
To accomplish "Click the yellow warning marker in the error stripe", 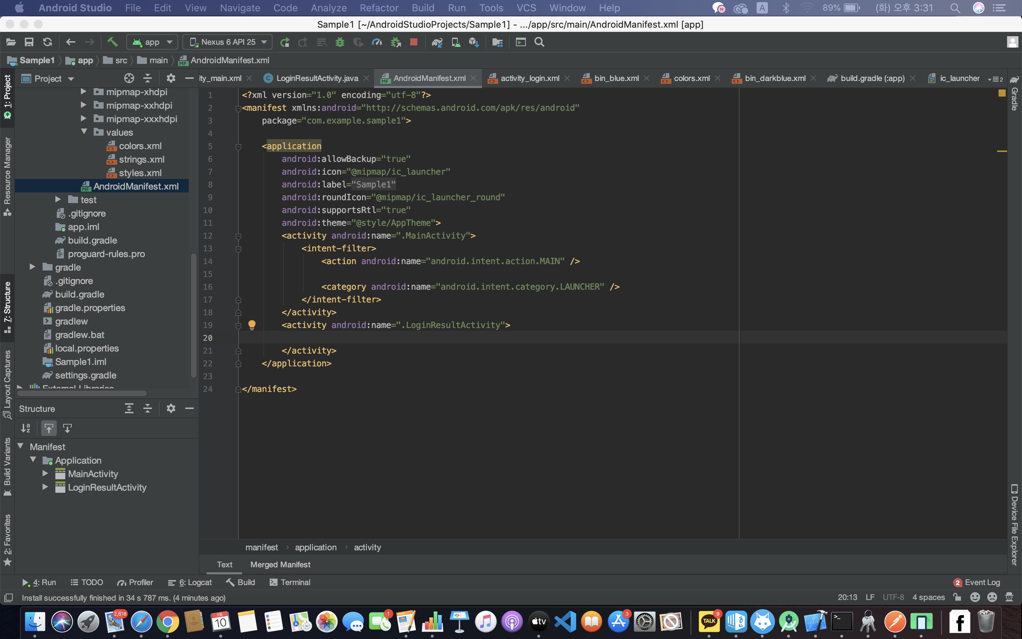I will click(x=1002, y=151).
